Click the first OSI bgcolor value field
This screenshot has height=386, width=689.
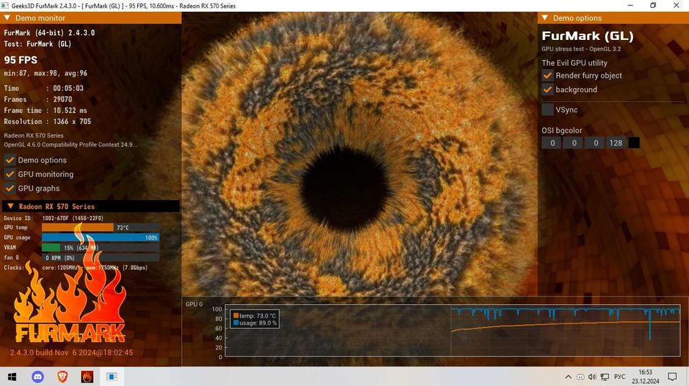tap(551, 143)
